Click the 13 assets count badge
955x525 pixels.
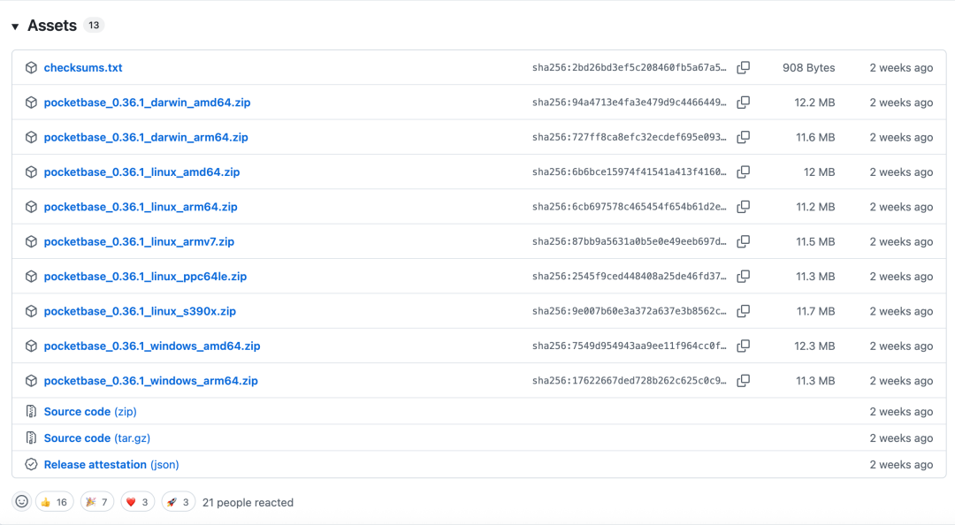[x=93, y=25]
